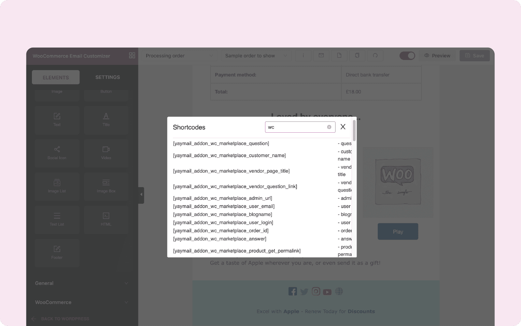This screenshot has width=521, height=326.
Task: Click the Instagram icon in footer
Action: 316,291
